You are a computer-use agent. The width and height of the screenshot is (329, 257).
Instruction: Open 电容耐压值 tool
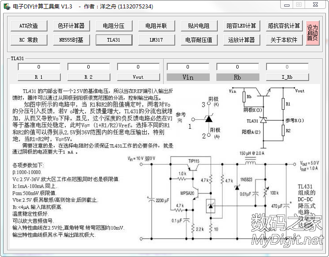(x=199, y=40)
